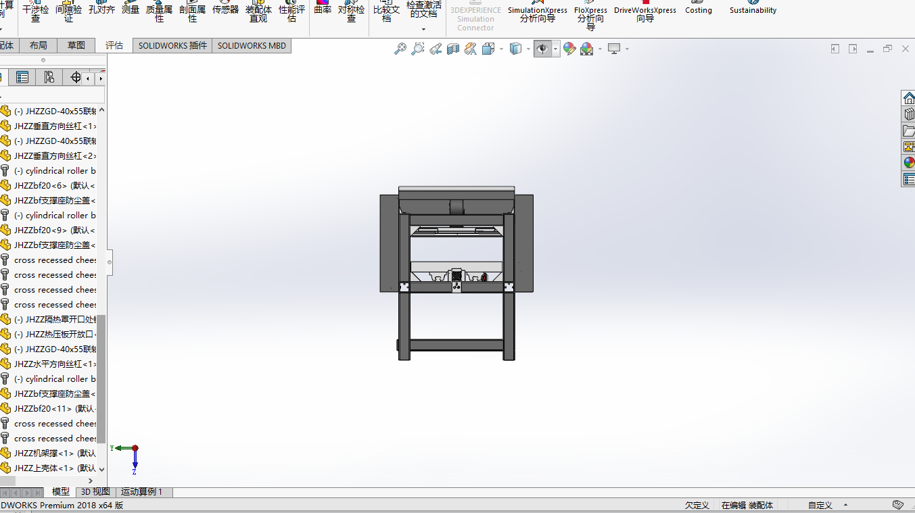This screenshot has width=915, height=513.
Task: Click the View Settings monitor icon
Action: tap(614, 49)
